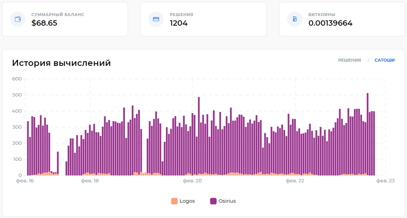Click the Bitcoin symbol icon

point(295,19)
